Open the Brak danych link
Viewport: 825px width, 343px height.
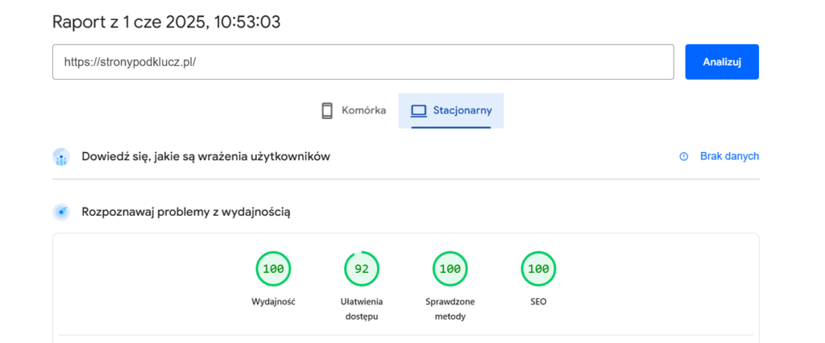point(729,156)
